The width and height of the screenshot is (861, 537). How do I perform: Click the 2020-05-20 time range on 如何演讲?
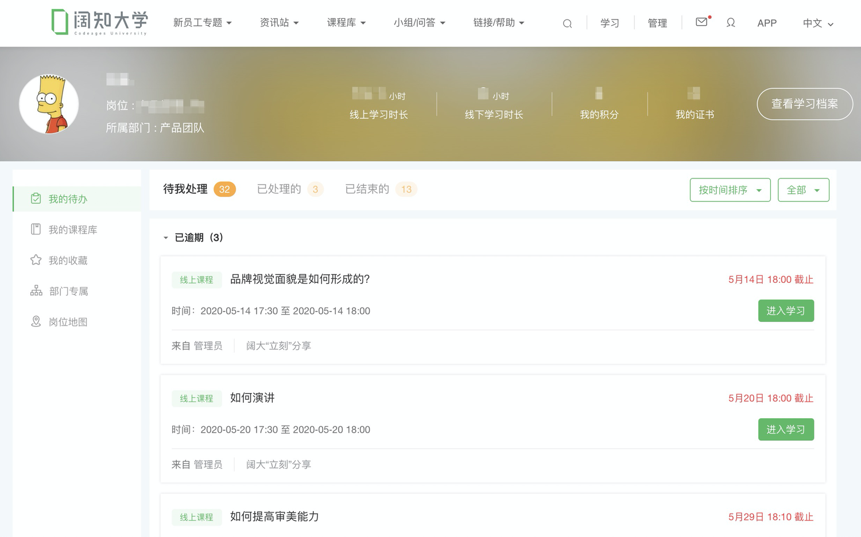click(285, 430)
